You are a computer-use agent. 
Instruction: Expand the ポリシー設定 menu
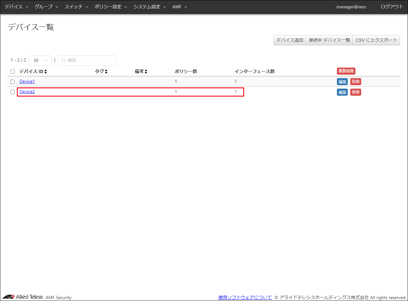[x=111, y=7]
